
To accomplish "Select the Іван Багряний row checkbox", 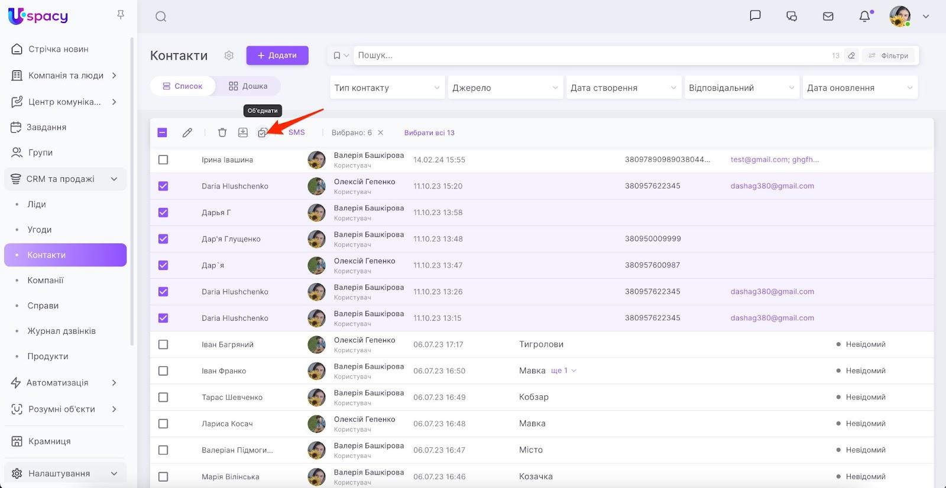I will click(x=163, y=344).
